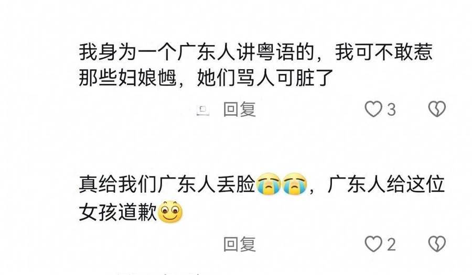Click the first crying emoji after 丢脸
Image resolution: width=472 pixels, height=275 pixels.
(x=269, y=184)
